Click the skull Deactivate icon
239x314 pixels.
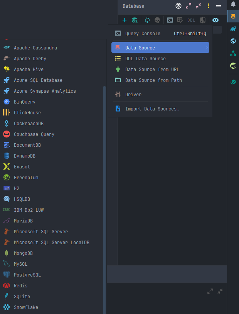[157, 20]
